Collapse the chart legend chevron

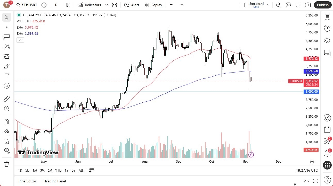[x=20, y=40]
